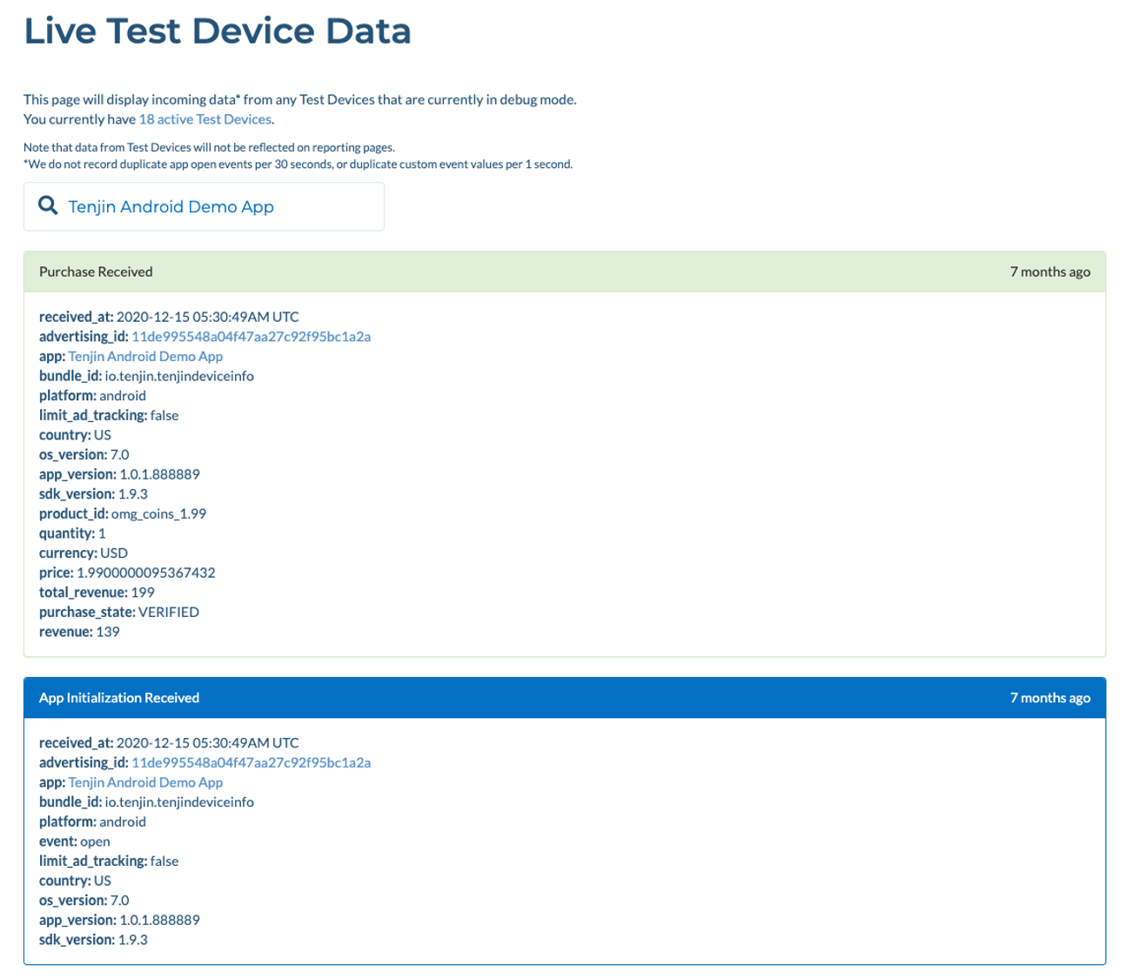Select platform android in App Initialization card
The height and width of the screenshot is (979, 1127).
pyautogui.click(x=123, y=822)
